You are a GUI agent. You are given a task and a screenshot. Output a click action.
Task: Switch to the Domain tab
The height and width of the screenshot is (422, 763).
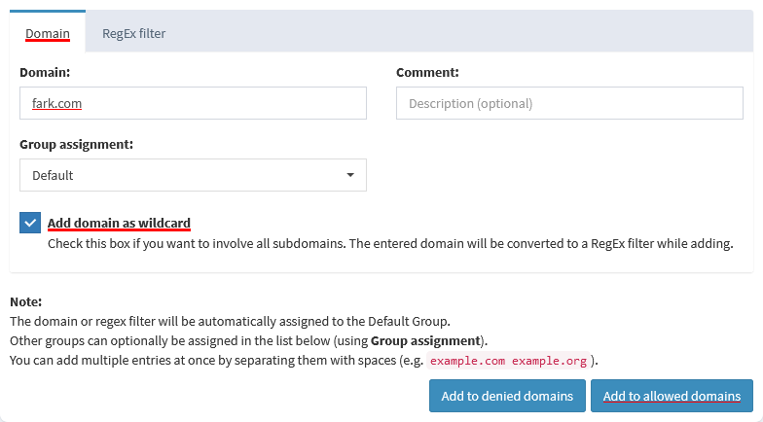coord(48,33)
